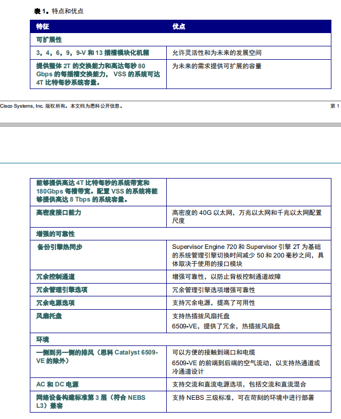The width and height of the screenshot is (341, 419).
Task: Click the 第 1 page number
Action: click(334, 106)
